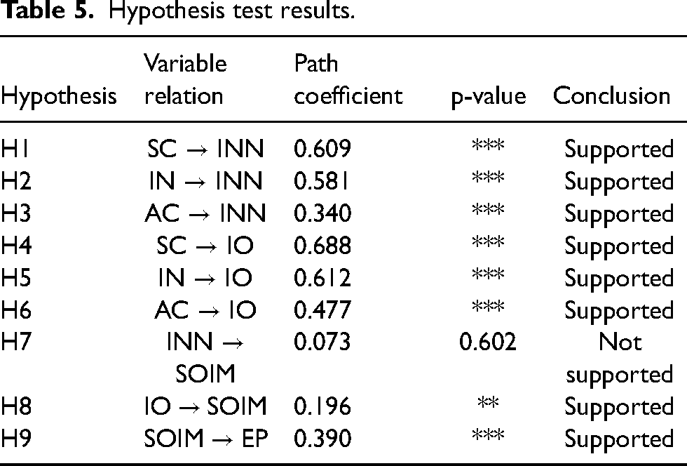Click the p-value column header
Screen dimensions: 687x466
pos(488,97)
